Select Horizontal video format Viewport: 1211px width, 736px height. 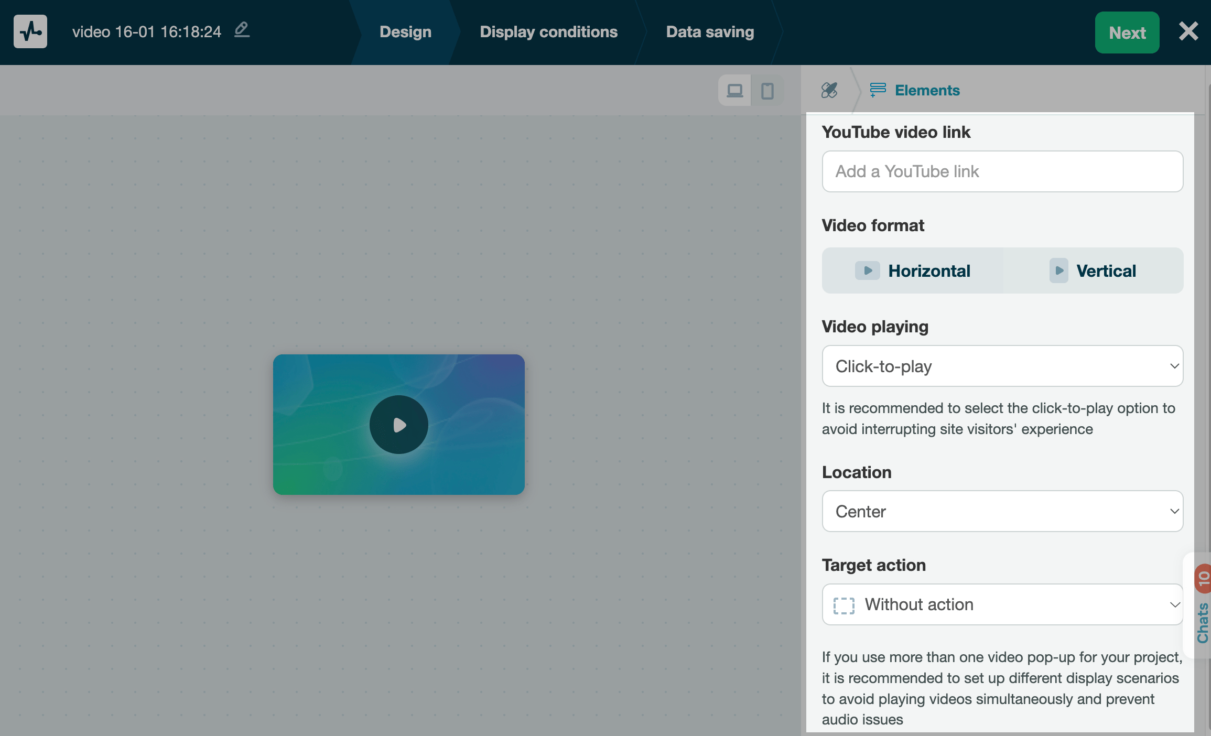pos(913,270)
